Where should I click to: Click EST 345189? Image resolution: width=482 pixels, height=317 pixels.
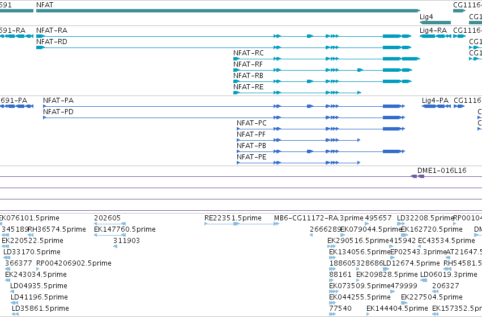(15, 229)
